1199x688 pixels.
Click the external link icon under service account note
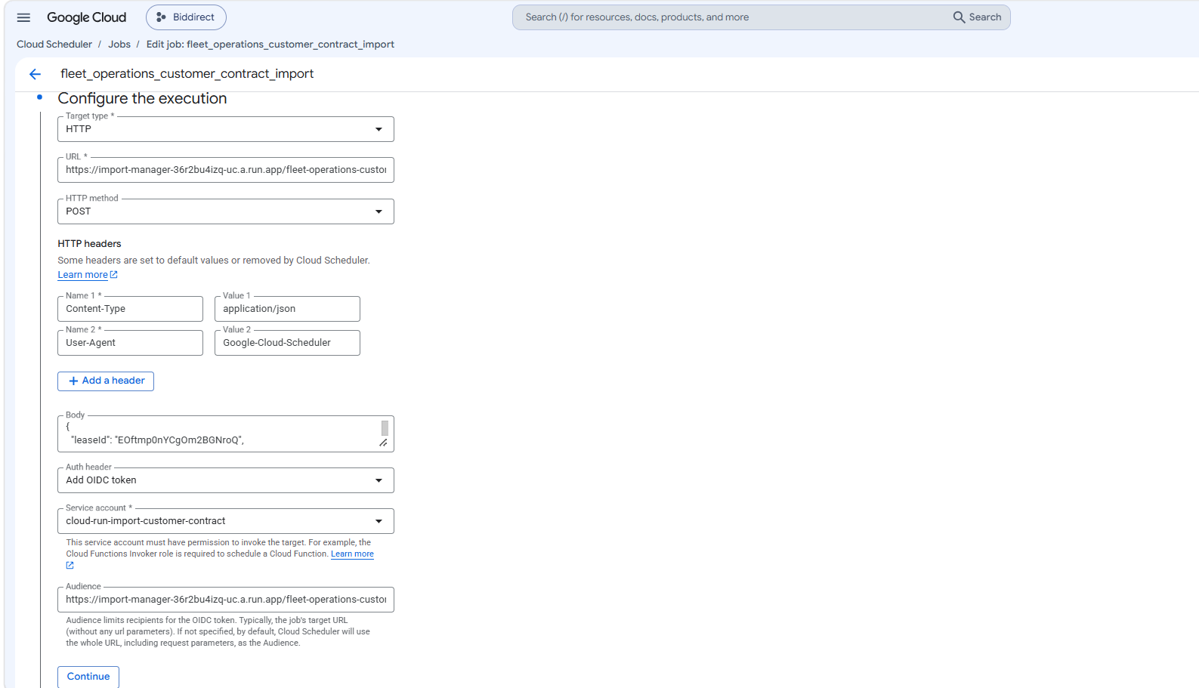(70, 566)
